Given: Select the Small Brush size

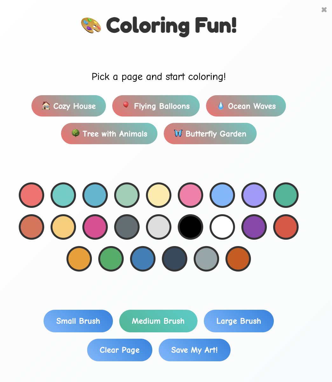Looking at the screenshot, I should [78, 321].
